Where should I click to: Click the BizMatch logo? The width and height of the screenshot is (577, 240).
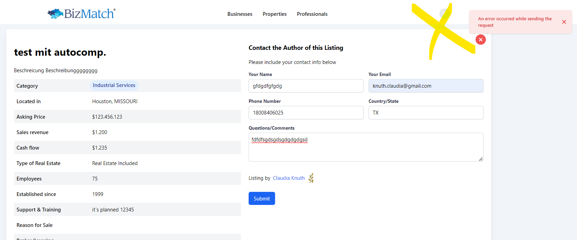click(81, 14)
